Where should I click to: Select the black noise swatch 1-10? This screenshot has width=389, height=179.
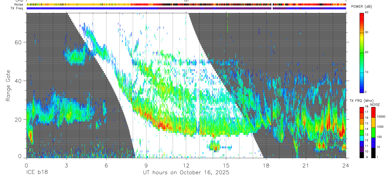(373, 153)
